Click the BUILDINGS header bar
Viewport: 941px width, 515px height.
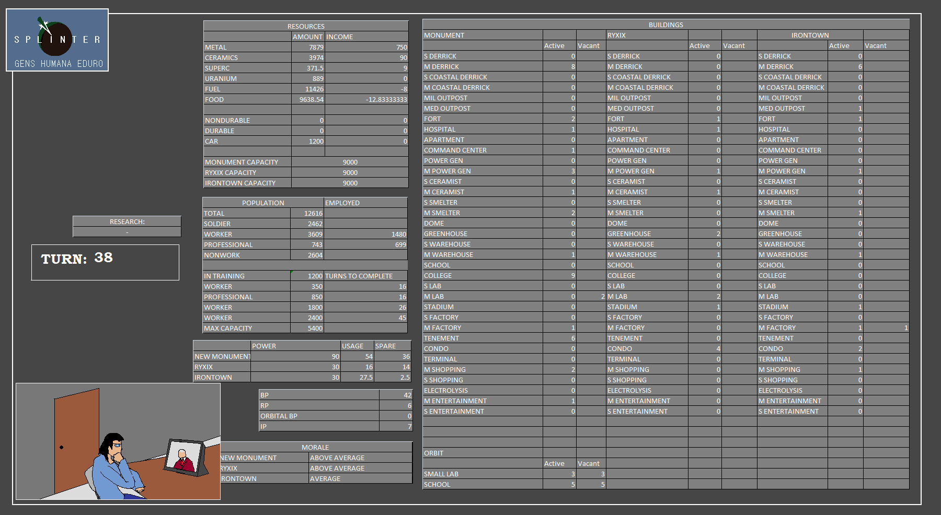(665, 25)
